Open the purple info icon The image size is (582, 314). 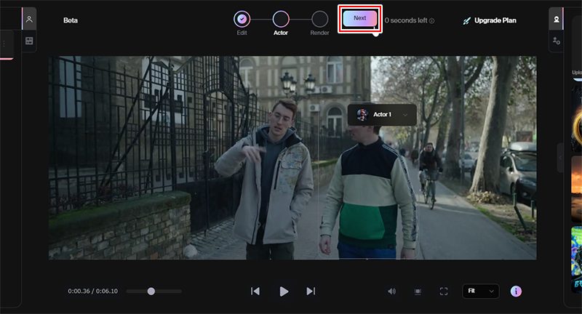(516, 291)
